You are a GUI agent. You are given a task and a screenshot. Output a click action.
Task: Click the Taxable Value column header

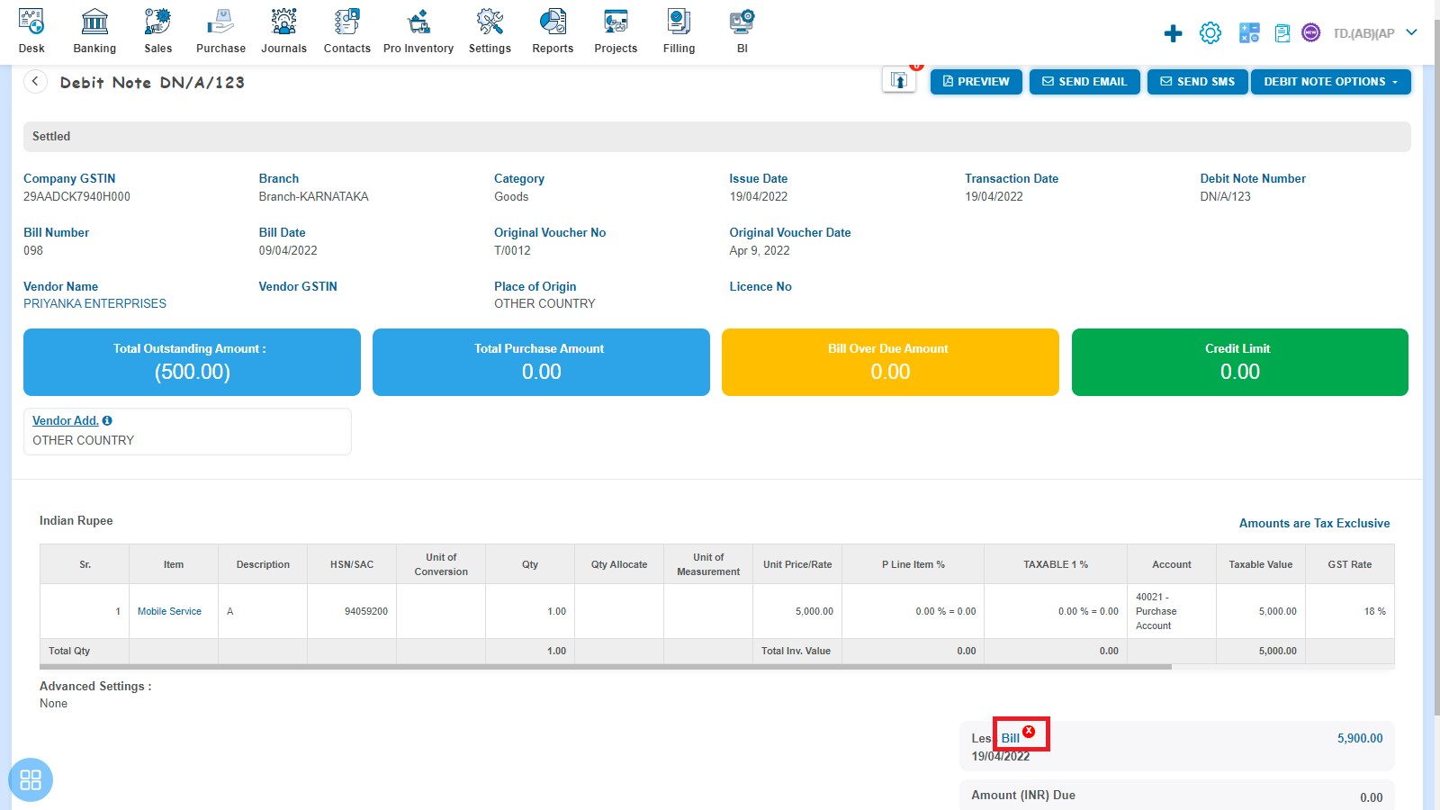click(1261, 564)
